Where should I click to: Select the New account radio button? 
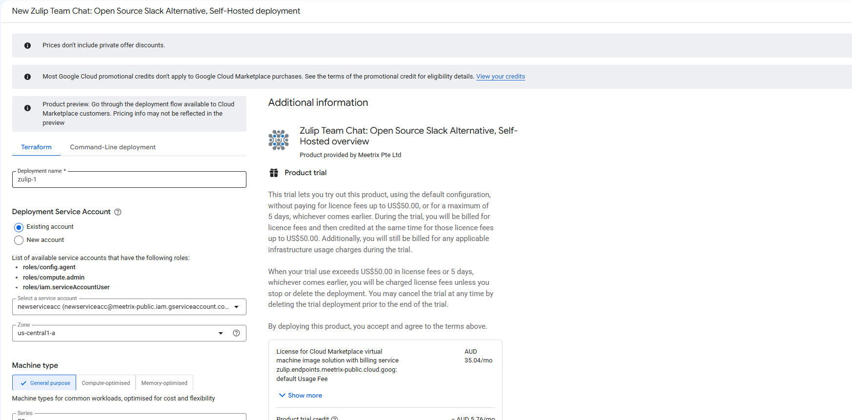[x=19, y=240]
